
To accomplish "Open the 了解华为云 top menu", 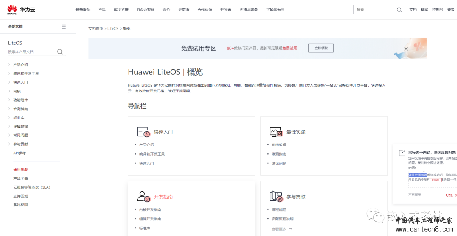I will tap(275, 10).
